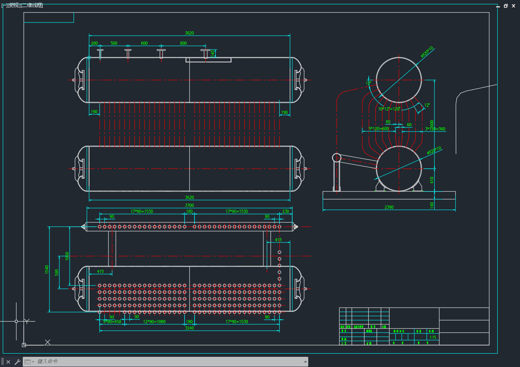Screen dimensions: 520x367
Task: Select the 190 dimension at drum's right end
Action: click(284, 112)
